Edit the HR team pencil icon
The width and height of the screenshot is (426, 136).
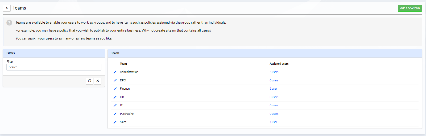click(x=115, y=97)
